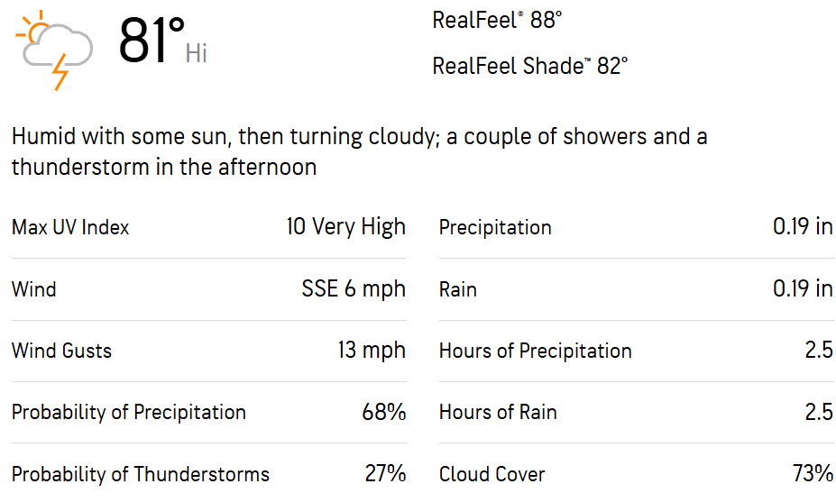The image size is (836, 502).
Task: Click the Wind row label
Action: pos(33,289)
